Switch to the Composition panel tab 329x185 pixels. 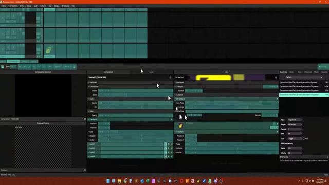pos(108,72)
